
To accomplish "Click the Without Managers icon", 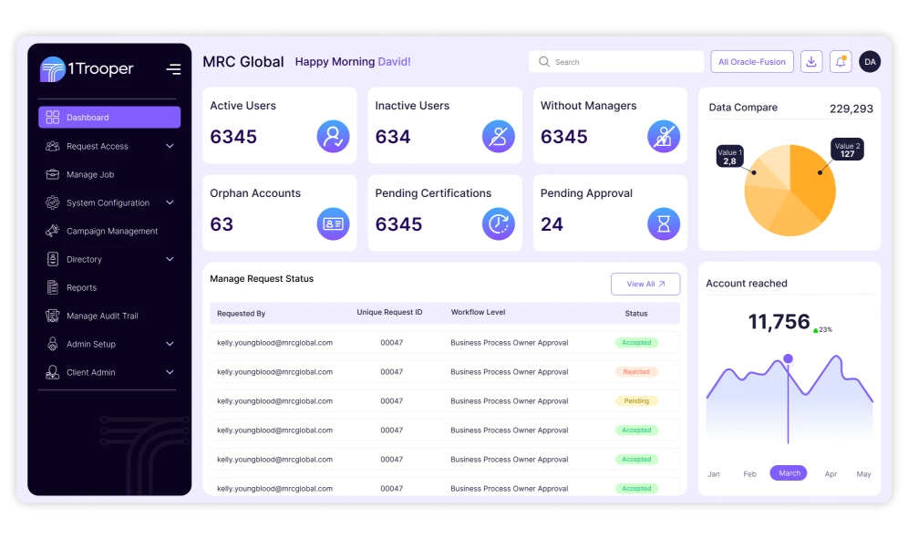I will tap(663, 137).
